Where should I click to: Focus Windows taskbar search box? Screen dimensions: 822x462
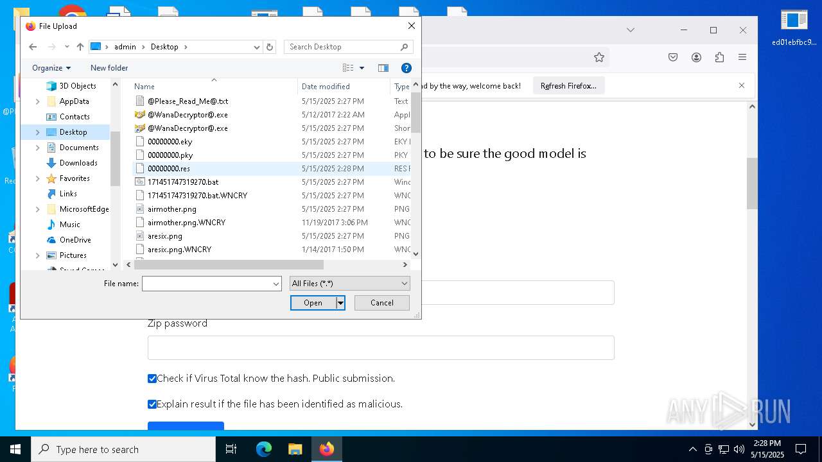coord(123,449)
